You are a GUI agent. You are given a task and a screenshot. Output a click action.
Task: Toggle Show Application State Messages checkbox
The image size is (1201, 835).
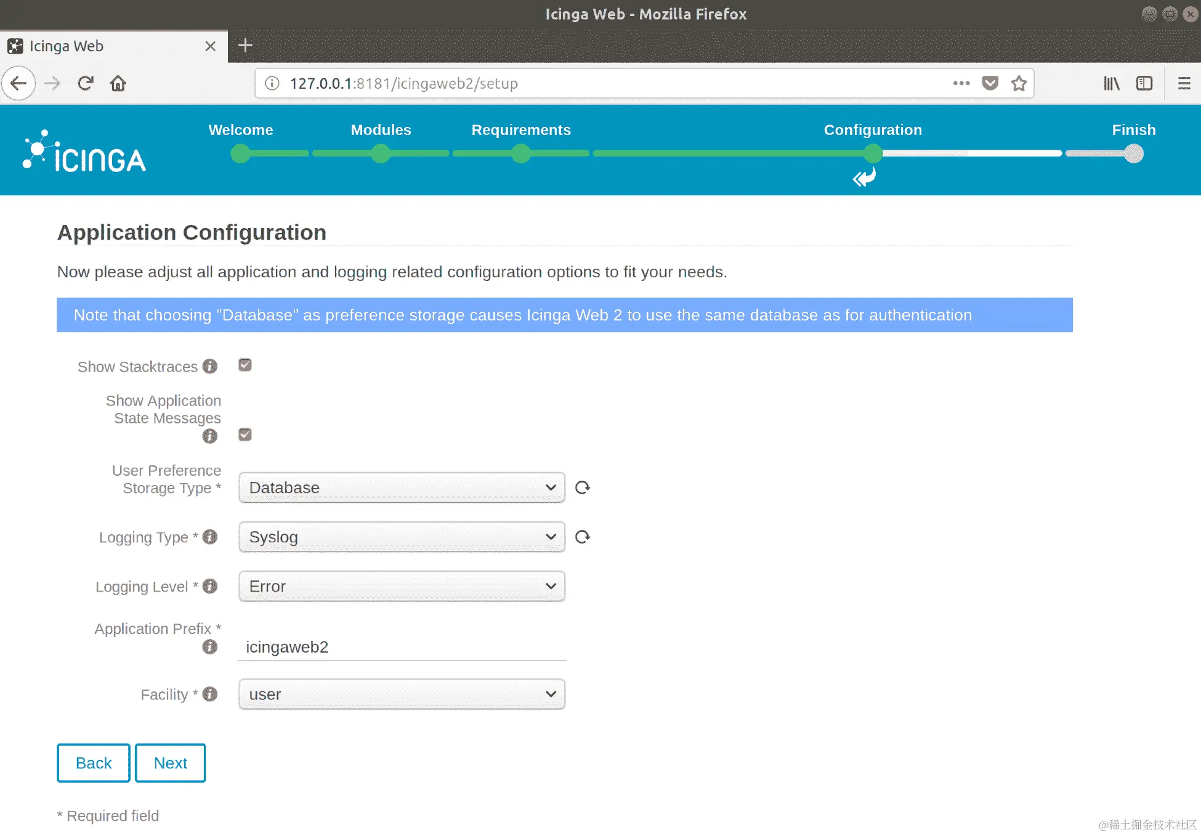245,435
